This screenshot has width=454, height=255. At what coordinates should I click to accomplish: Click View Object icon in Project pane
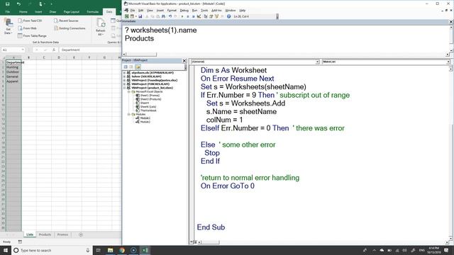tap(131, 67)
